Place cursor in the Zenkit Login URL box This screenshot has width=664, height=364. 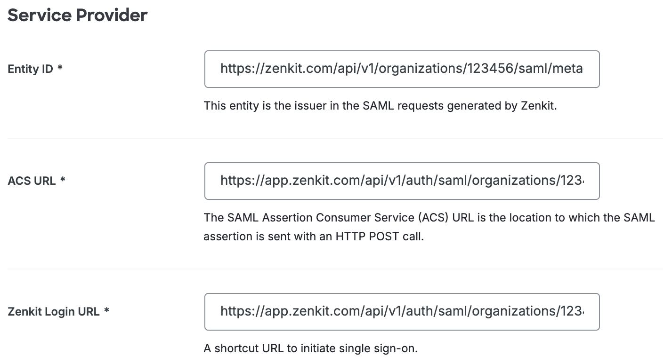(x=402, y=311)
